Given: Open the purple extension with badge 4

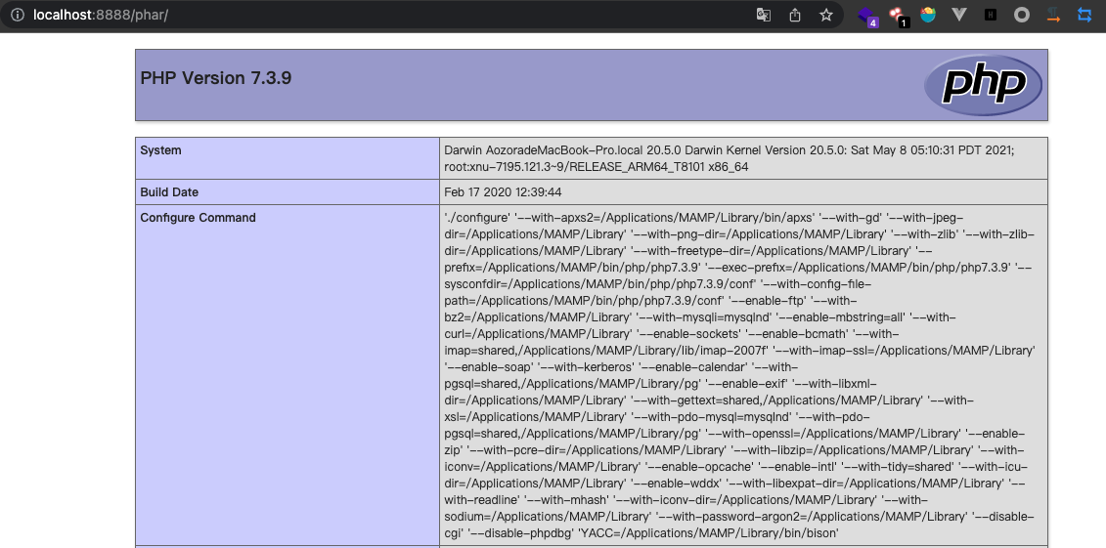Looking at the screenshot, I should 866,16.
